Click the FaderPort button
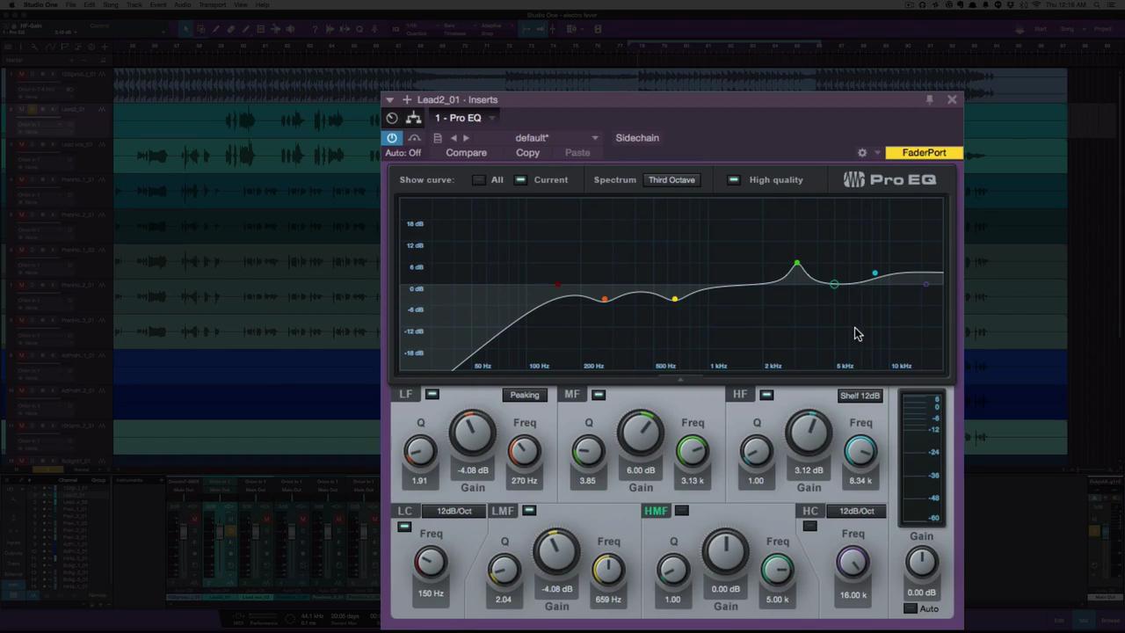This screenshot has height=633, width=1125. pos(924,152)
